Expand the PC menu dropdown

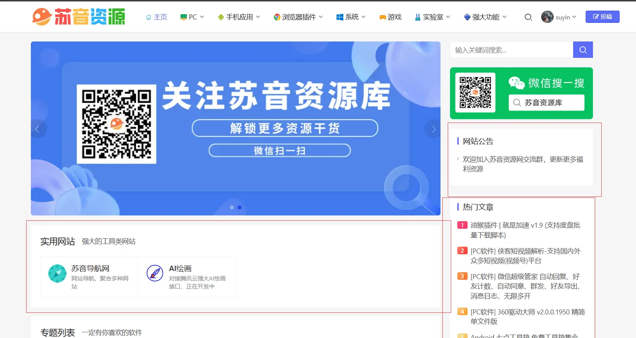pos(202,17)
